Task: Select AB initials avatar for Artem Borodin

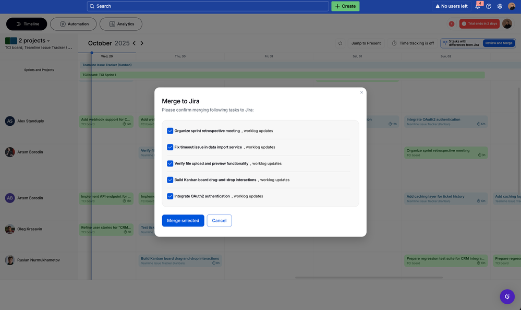Action: click(x=10, y=198)
